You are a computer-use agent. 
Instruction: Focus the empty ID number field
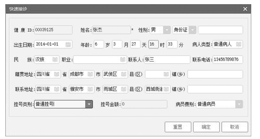coord(220,30)
